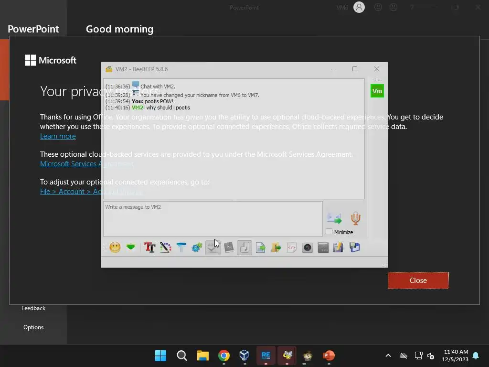Click the Close button in privacy dialog

pyautogui.click(x=418, y=280)
